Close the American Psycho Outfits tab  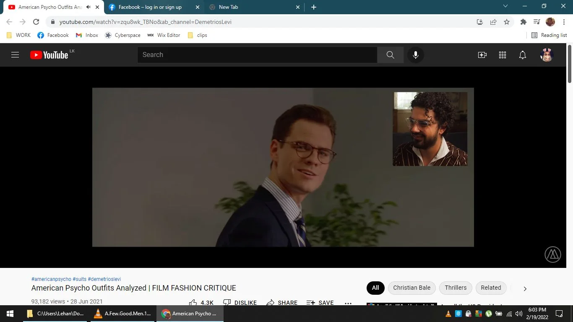97,7
